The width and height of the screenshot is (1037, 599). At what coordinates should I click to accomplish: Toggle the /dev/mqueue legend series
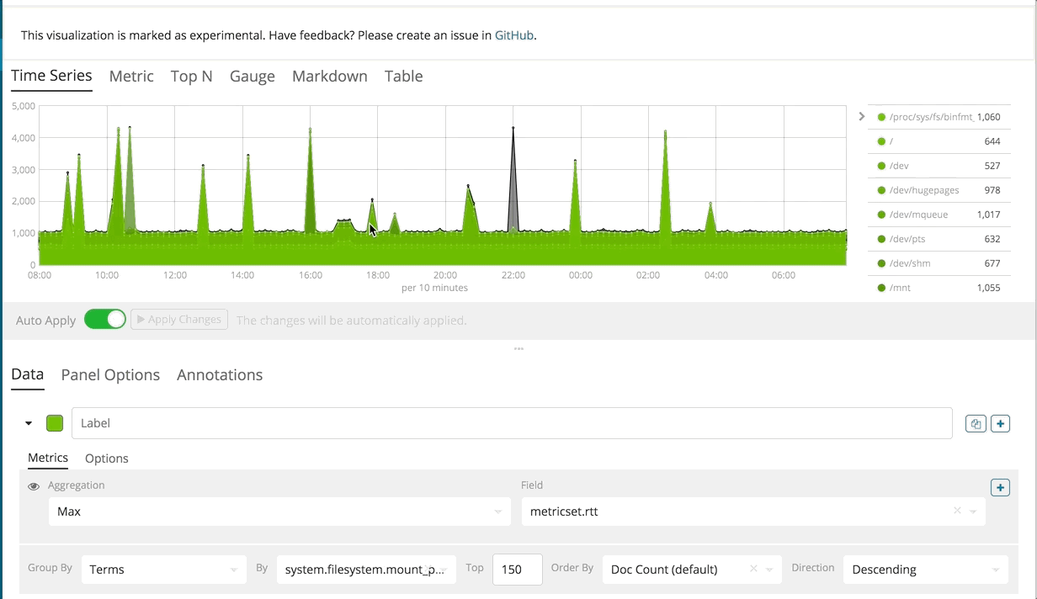pos(939,215)
